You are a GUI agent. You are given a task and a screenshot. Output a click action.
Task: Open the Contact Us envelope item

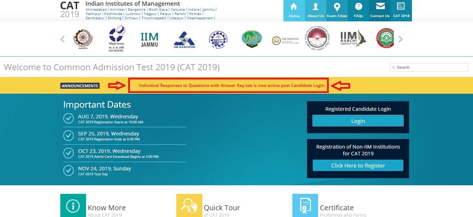[x=380, y=10]
